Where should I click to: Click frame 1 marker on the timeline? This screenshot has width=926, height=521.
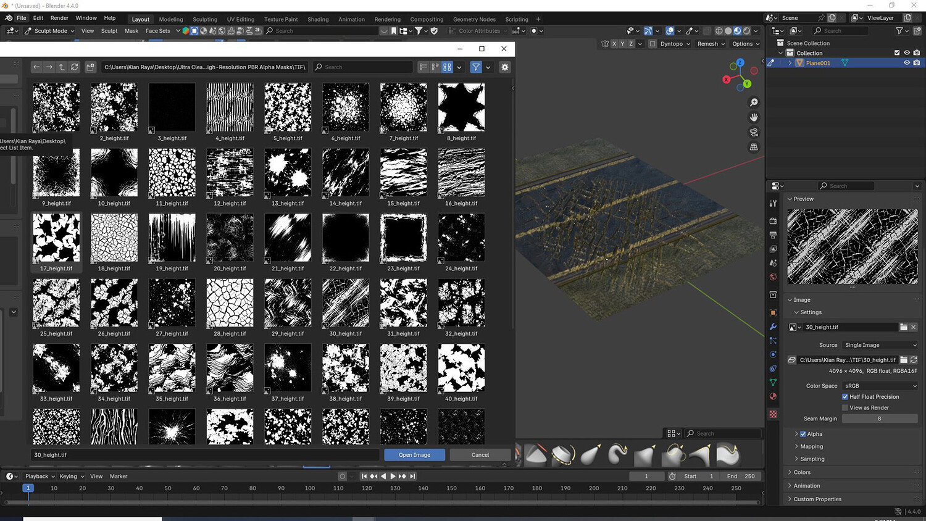(x=28, y=488)
